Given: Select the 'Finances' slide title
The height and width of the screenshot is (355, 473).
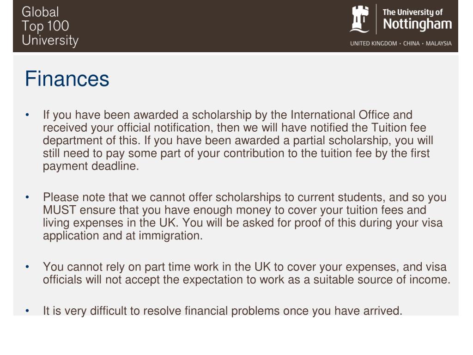Looking at the screenshot, I should tap(67, 79).
